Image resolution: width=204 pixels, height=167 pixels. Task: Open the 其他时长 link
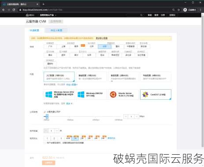(111, 138)
